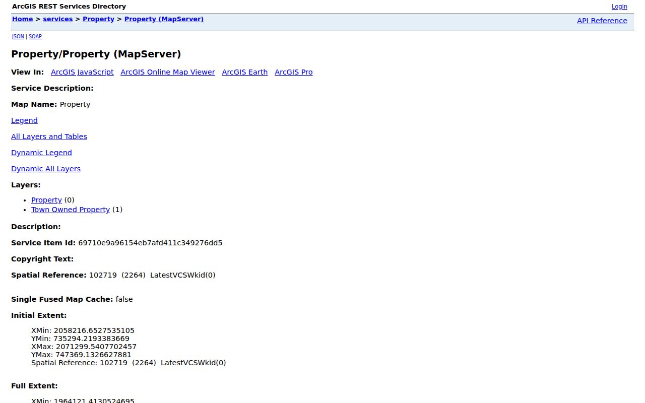The image size is (645, 403).
Task: Open the Property (0) layer
Action: 46,200
